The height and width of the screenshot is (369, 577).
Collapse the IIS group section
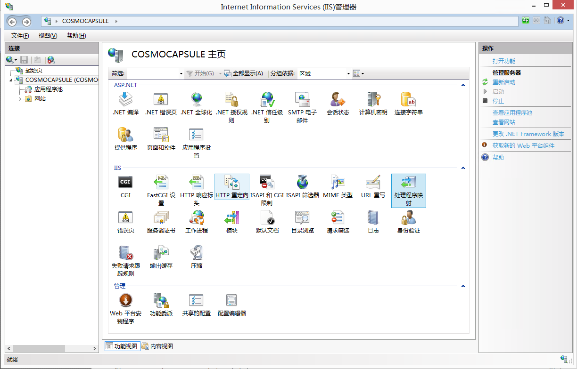(x=463, y=168)
